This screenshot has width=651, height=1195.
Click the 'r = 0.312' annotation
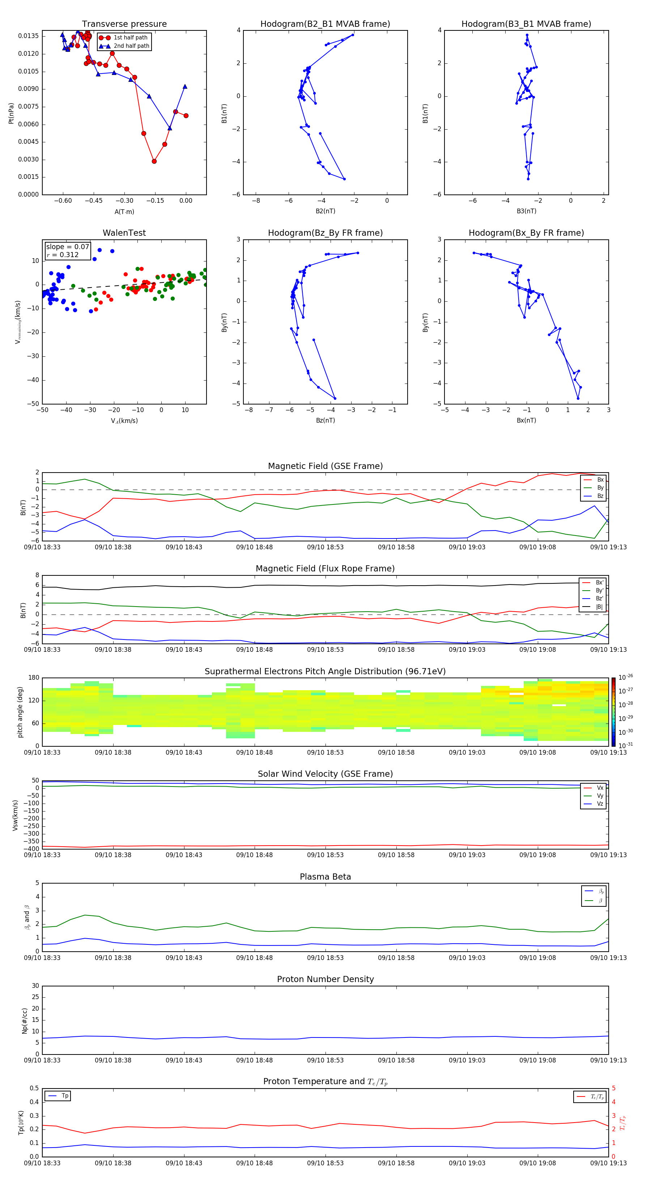[x=63, y=255]
